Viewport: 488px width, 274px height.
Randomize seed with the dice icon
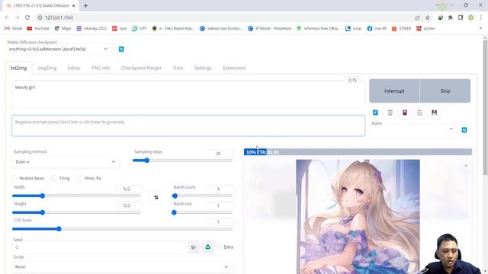(x=194, y=247)
